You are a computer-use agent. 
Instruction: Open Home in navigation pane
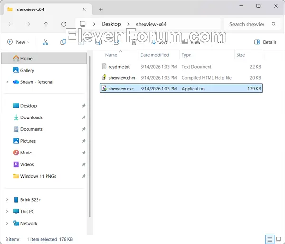click(44, 58)
